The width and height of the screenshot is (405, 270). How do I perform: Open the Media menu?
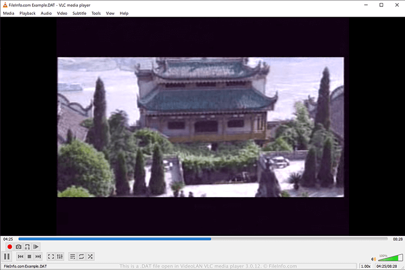pos(9,13)
